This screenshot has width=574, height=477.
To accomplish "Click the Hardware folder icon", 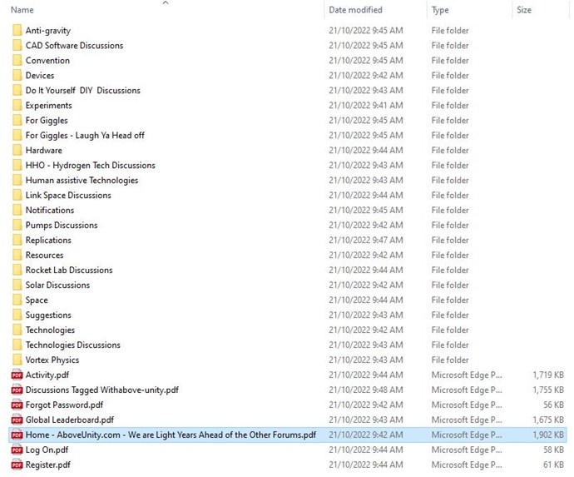I will (x=17, y=150).
